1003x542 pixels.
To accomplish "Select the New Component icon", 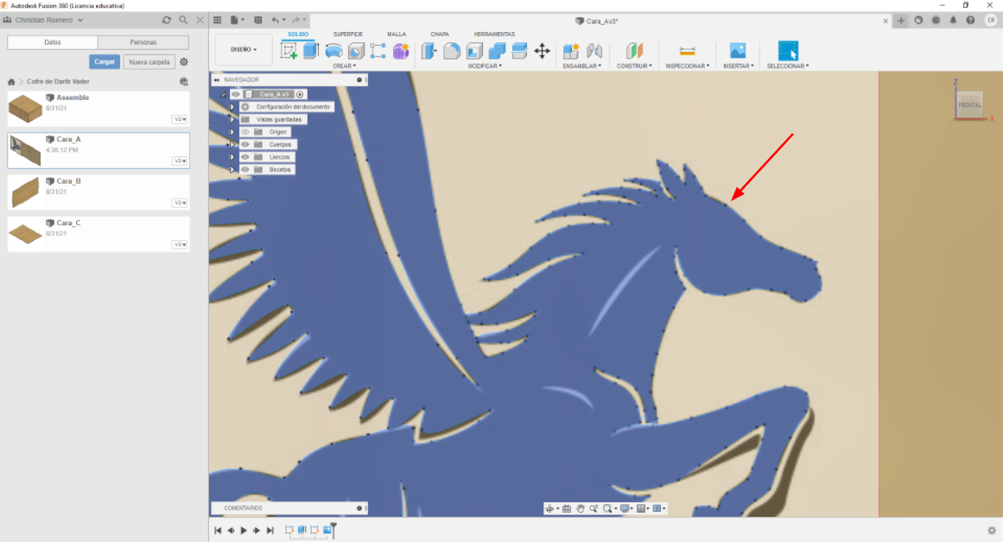I will coord(570,51).
